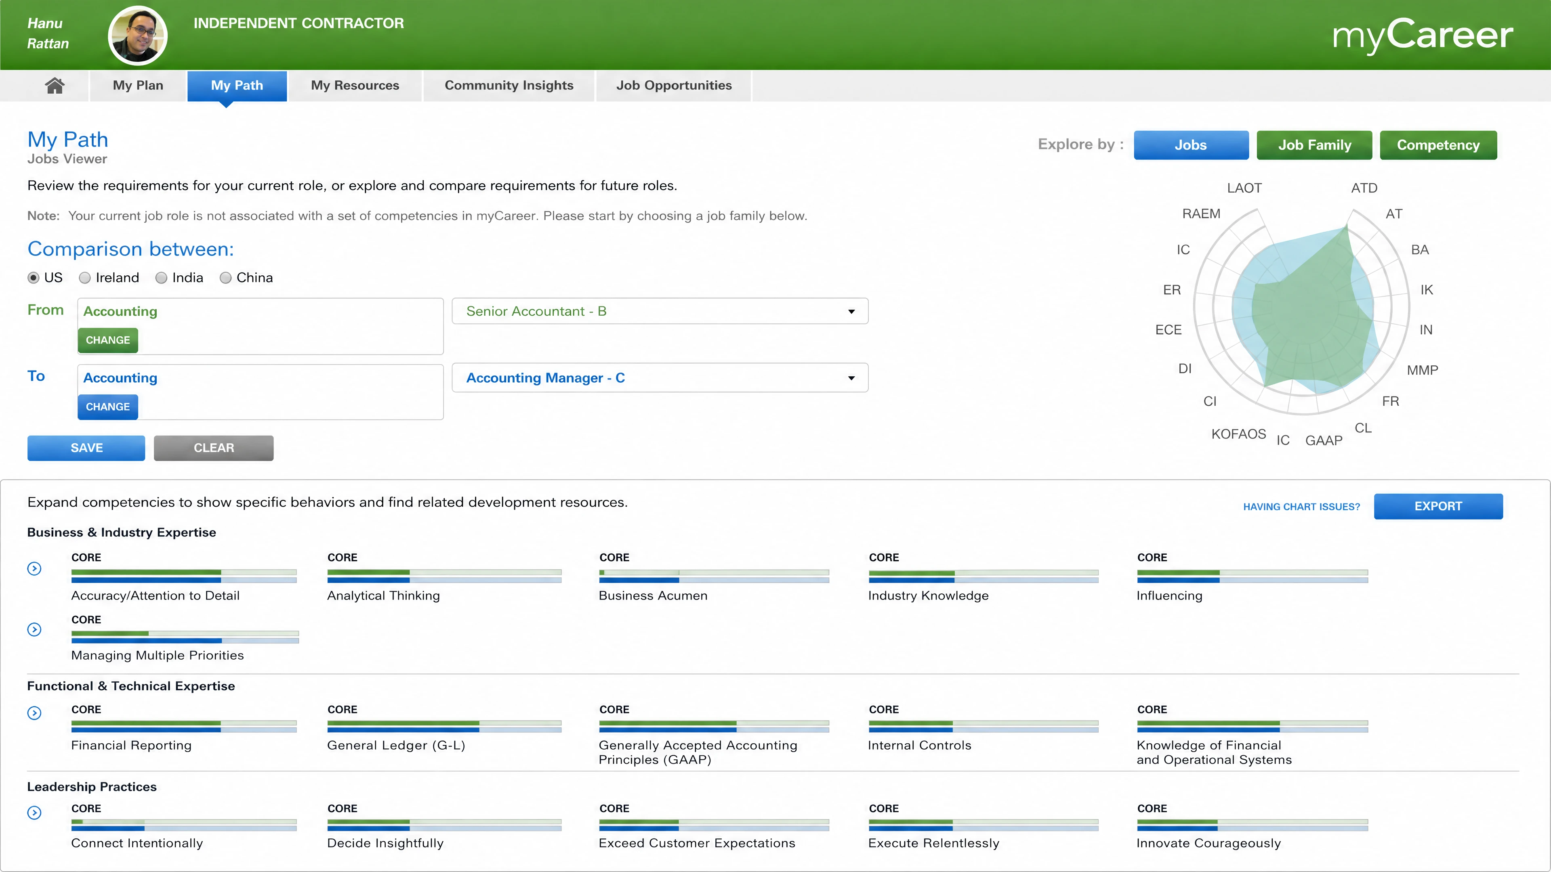Open the Senior Accountant - B dropdown
The height and width of the screenshot is (872, 1551).
point(660,311)
